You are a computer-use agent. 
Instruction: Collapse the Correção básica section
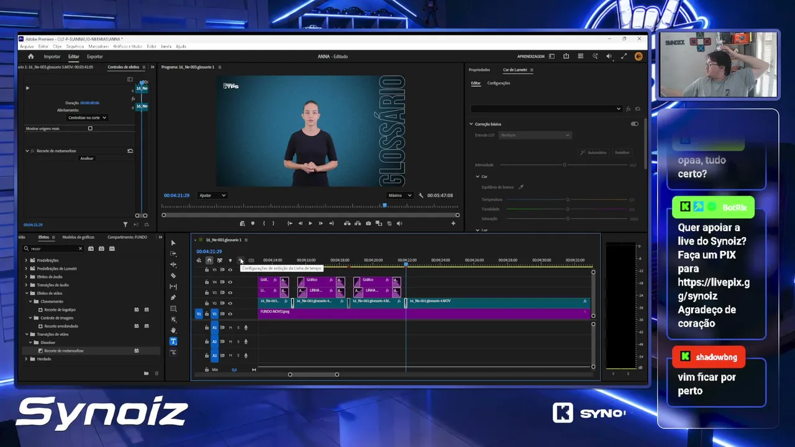point(471,124)
